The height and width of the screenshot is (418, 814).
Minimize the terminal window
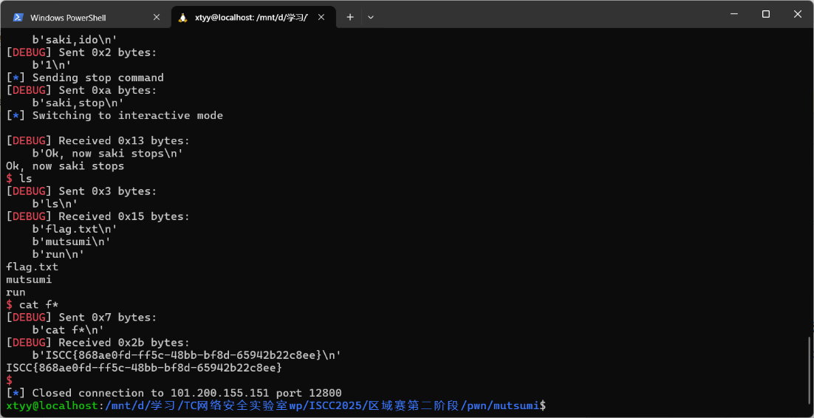pyautogui.click(x=734, y=14)
